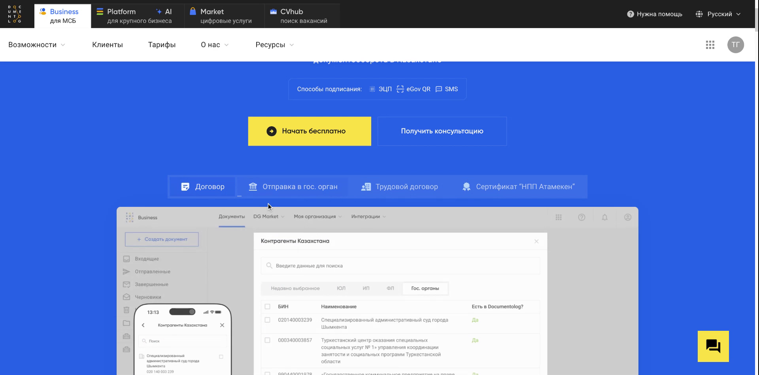Image resolution: width=759 pixels, height=375 pixels.
Task: Toggle the select-all checkbox in БИН header
Action: pyautogui.click(x=268, y=306)
